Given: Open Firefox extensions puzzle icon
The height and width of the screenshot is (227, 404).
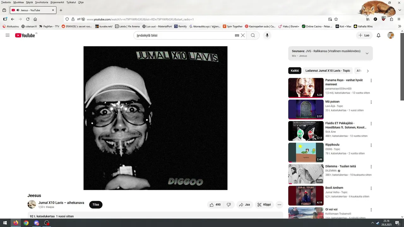Looking at the screenshot, I should (x=391, y=19).
